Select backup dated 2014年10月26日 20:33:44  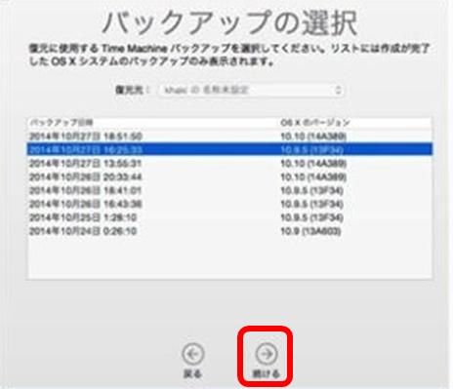pos(230,176)
